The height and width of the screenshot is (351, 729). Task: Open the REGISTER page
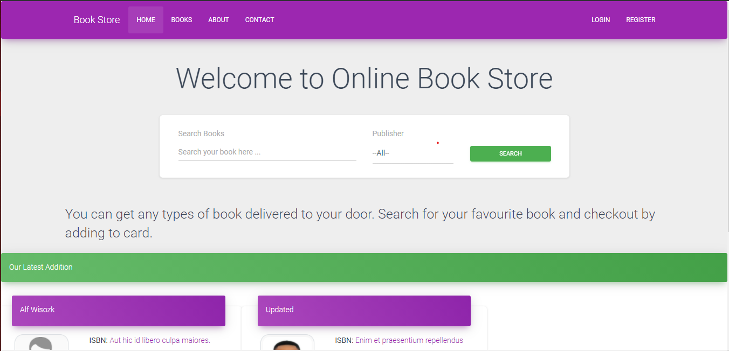click(x=641, y=20)
